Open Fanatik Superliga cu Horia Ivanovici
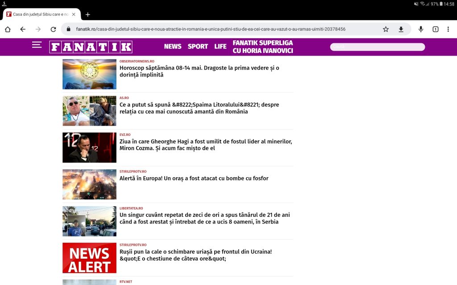 [x=262, y=47]
